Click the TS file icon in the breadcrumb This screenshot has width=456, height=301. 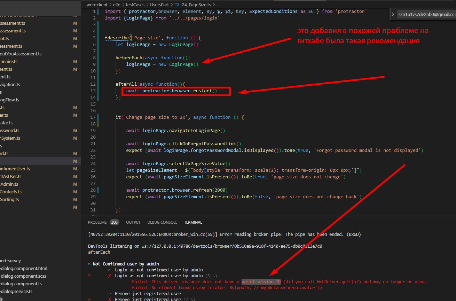point(177,5)
